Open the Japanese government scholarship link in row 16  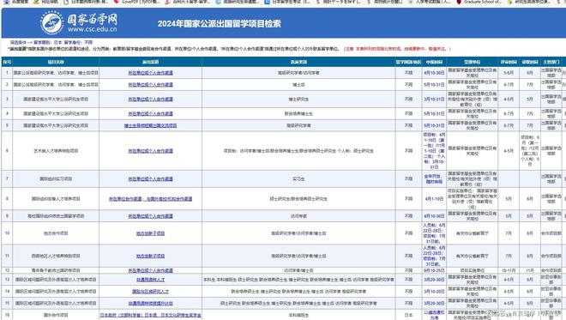pyautogui.click(x=150, y=316)
